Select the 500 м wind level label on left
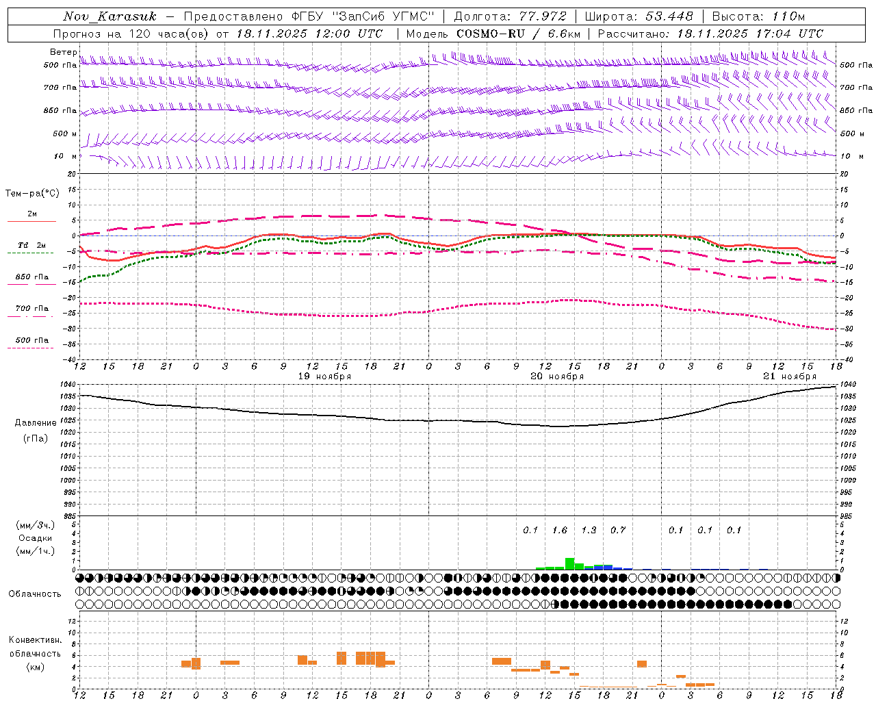 point(65,133)
